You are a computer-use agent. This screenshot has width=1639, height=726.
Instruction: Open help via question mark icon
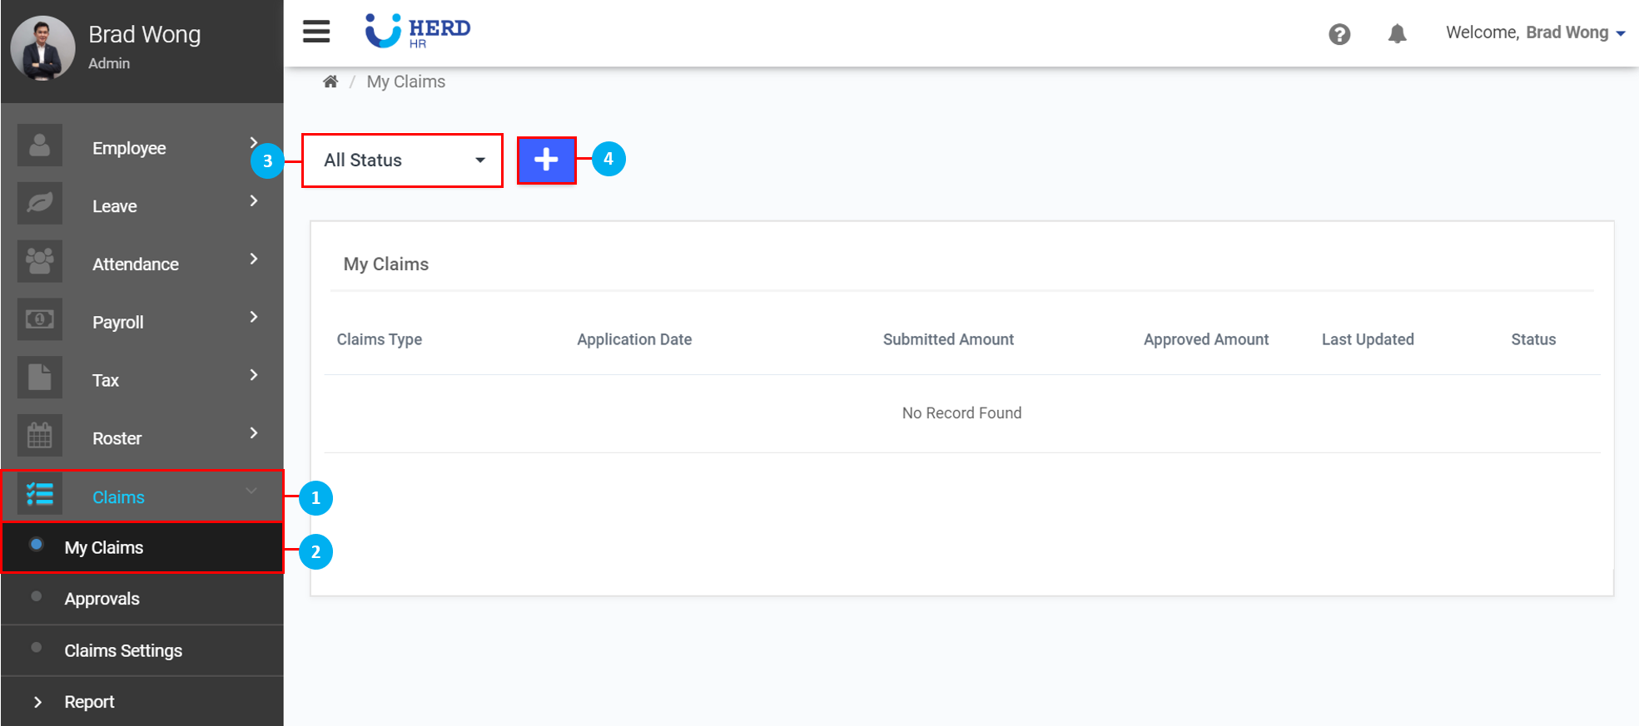coord(1339,34)
